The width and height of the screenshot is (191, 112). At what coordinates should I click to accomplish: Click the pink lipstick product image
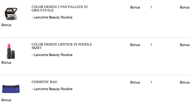pyautogui.click(x=11, y=51)
